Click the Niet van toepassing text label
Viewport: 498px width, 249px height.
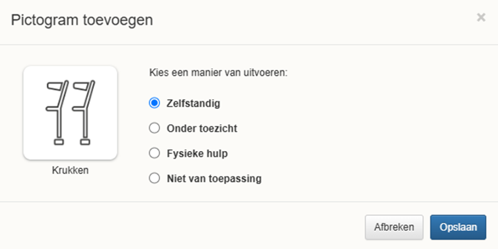[214, 179]
